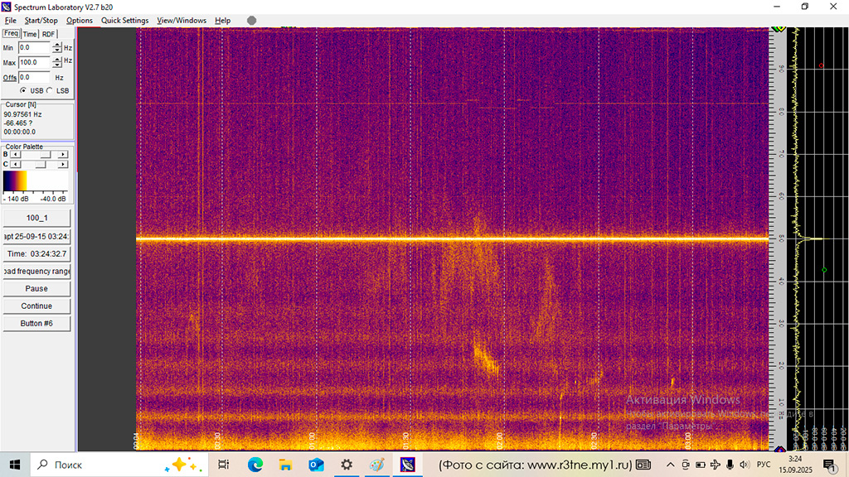Open the Quick Settings menu
Viewport: 849px width, 477px height.
[x=124, y=21]
